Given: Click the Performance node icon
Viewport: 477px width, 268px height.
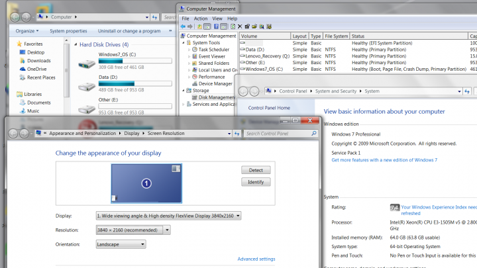Looking at the screenshot, I should pos(194,77).
